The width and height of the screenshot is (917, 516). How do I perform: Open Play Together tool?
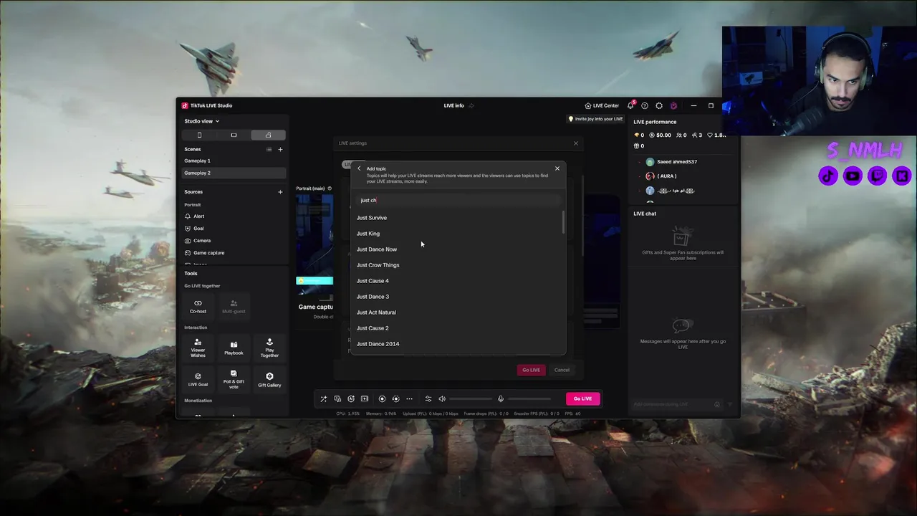point(269,348)
